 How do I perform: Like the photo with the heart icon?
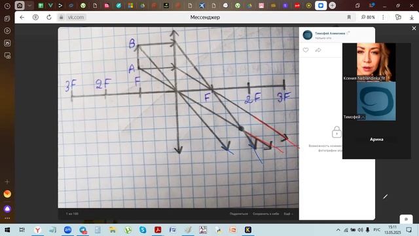click(306, 50)
